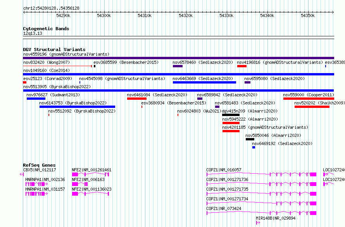The height and width of the screenshot is (227, 345).
Task: Select the purple nsv6581483 bar
Action: pyautogui.click(x=217, y=107)
